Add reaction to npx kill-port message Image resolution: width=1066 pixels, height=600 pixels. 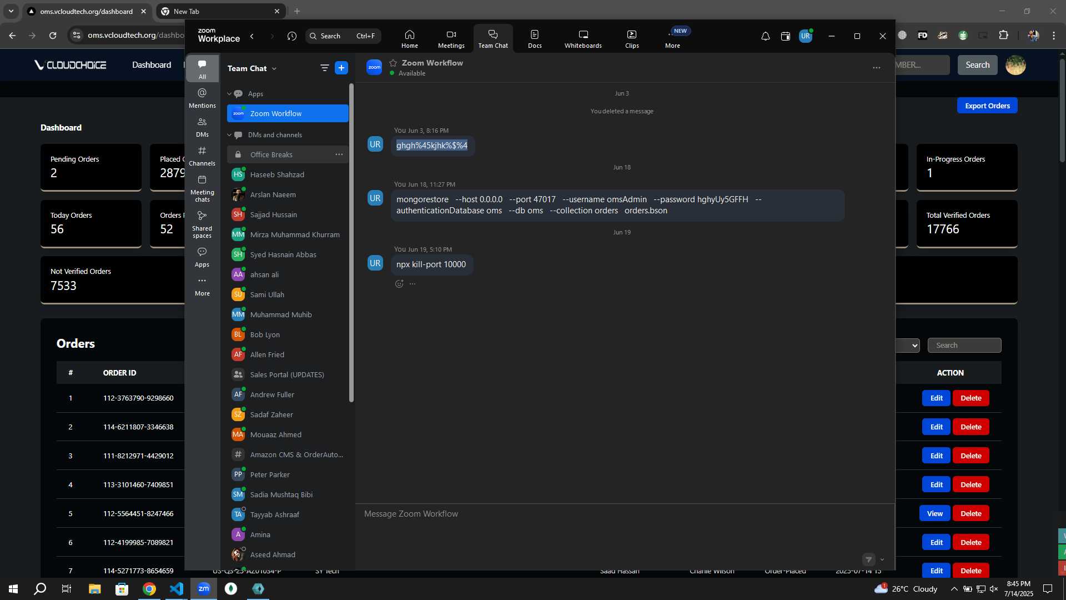399,284
